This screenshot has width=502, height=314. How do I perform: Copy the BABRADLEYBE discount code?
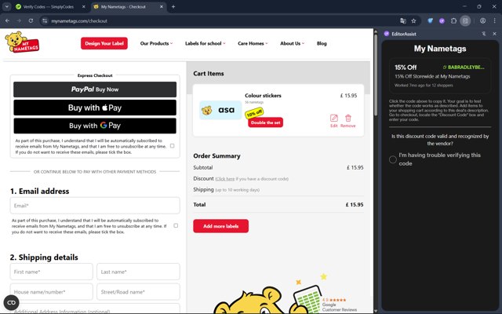point(464,68)
